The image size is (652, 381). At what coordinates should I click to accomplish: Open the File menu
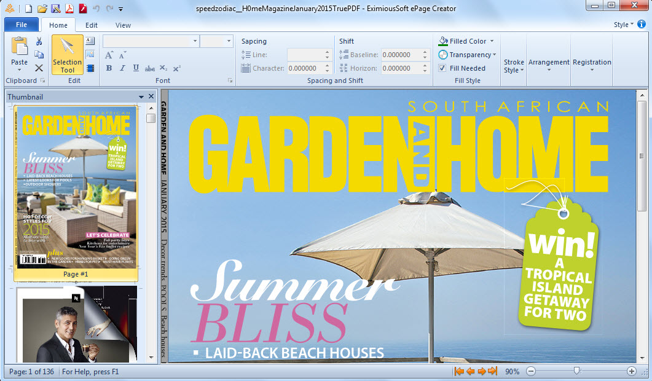(x=22, y=25)
